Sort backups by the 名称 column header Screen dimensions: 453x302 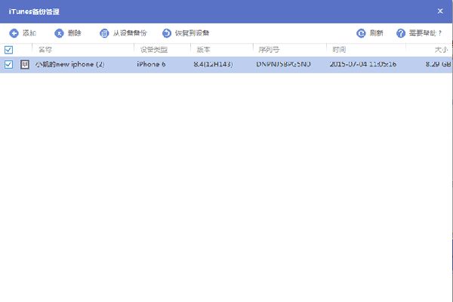(45, 50)
